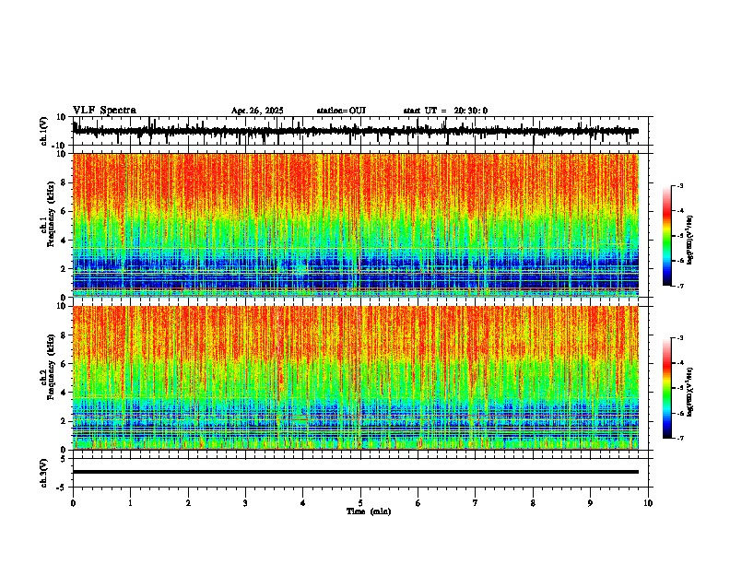The image size is (730, 564).
Task: Select the date text "Apr. 26, 2025"
Action: (257, 111)
